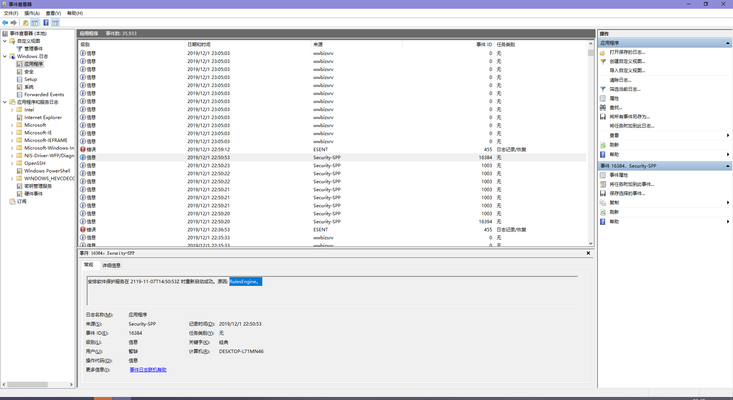Click the 打开保存的日志 folder icon
Viewport: 733px width, 400px height.
pos(603,52)
